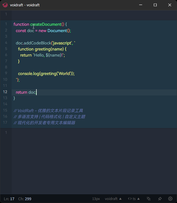Click into the empty top code block
This screenshot has height=203, width=177.
pos(94,14)
